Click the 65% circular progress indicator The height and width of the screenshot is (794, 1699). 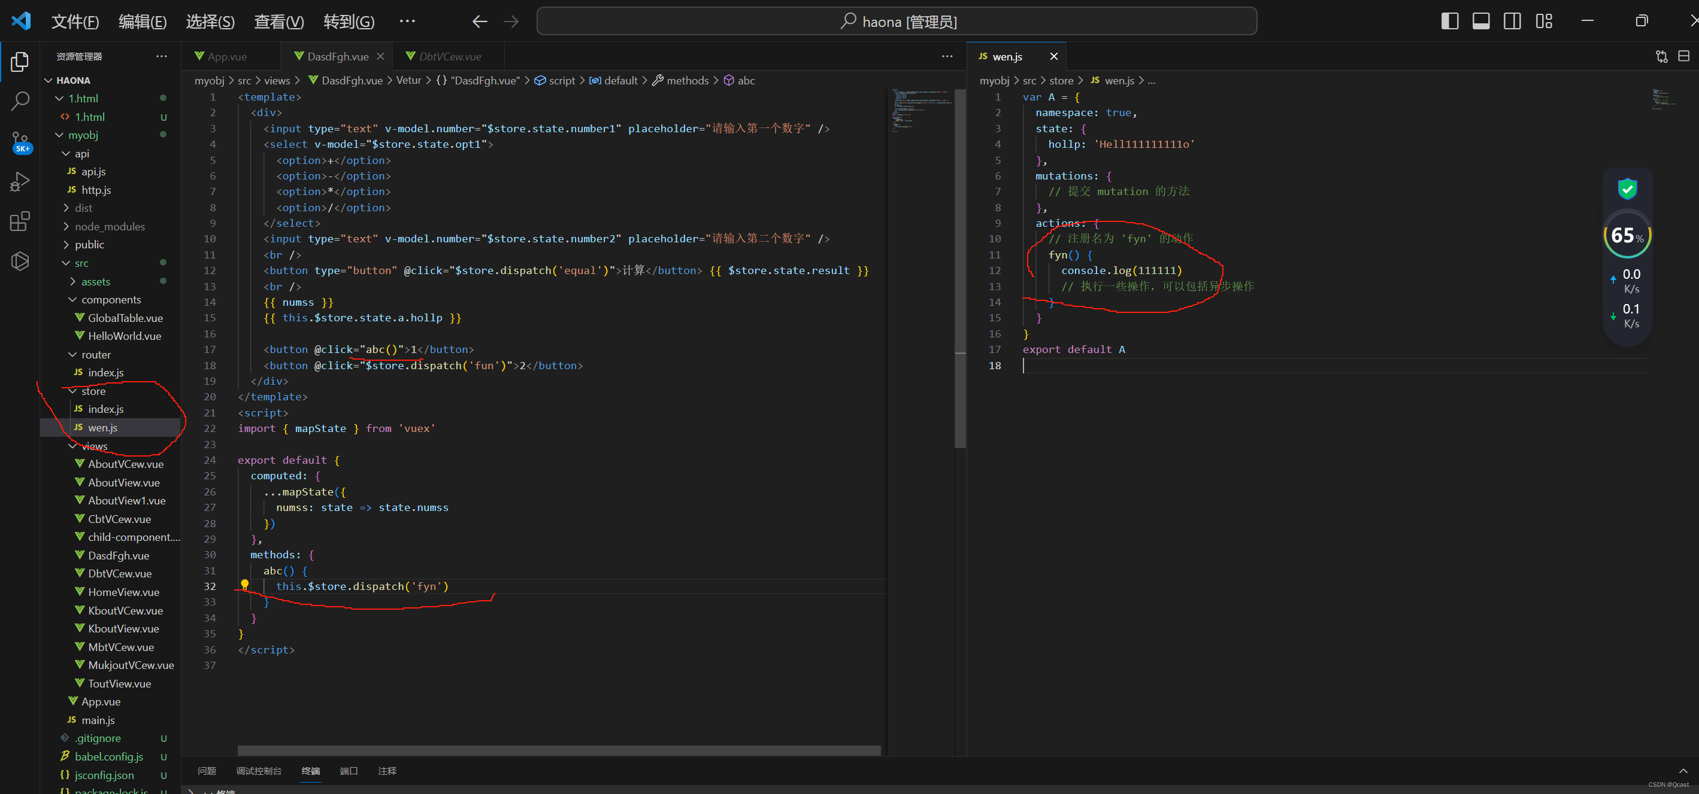[x=1627, y=235]
